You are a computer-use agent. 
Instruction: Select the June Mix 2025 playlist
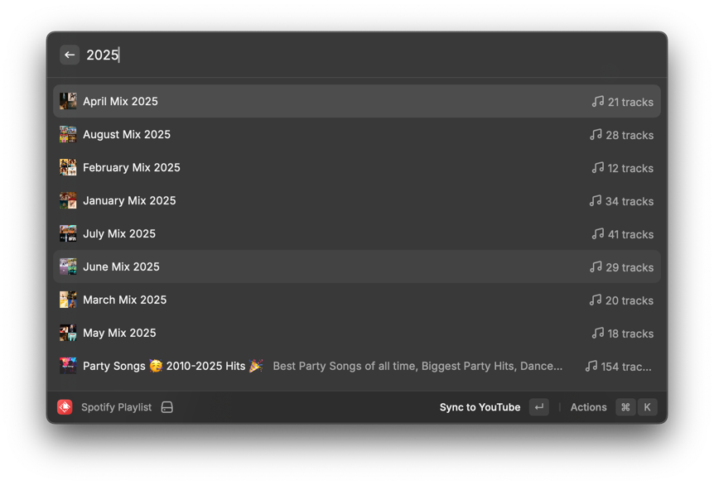(248, 267)
